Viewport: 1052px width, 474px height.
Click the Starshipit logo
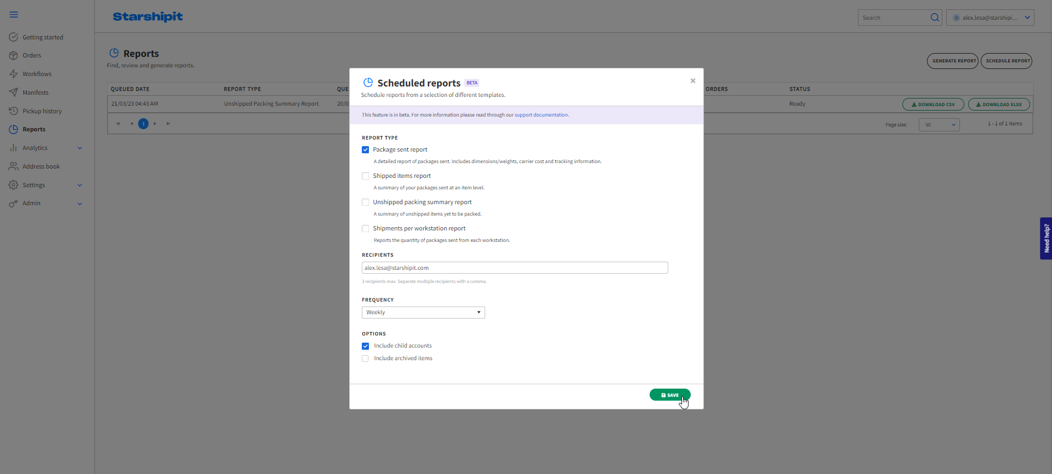[x=147, y=17]
